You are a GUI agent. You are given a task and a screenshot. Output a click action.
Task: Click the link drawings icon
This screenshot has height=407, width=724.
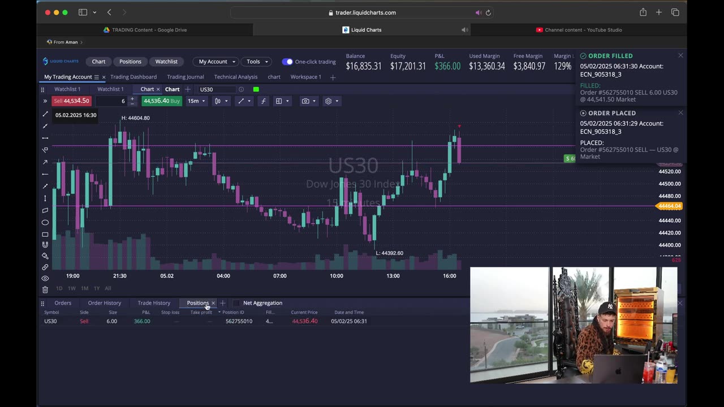click(45, 267)
